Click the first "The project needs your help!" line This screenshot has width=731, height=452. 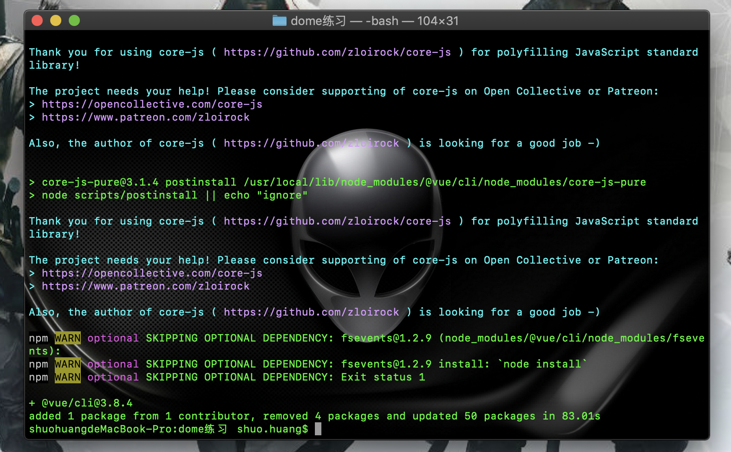tap(344, 91)
